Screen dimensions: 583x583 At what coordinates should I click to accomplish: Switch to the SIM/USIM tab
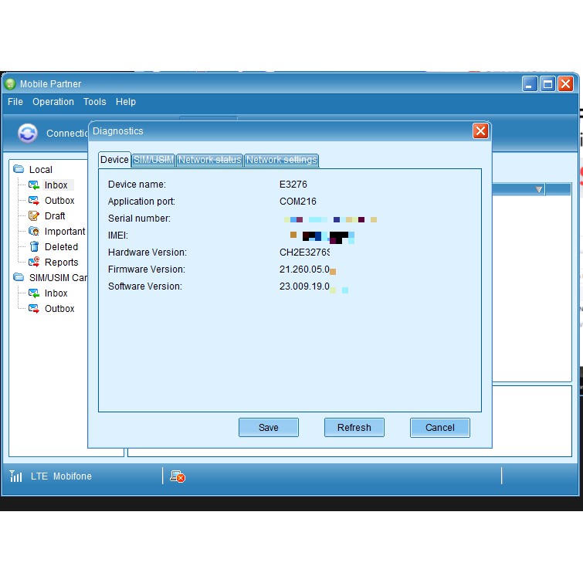pos(154,160)
